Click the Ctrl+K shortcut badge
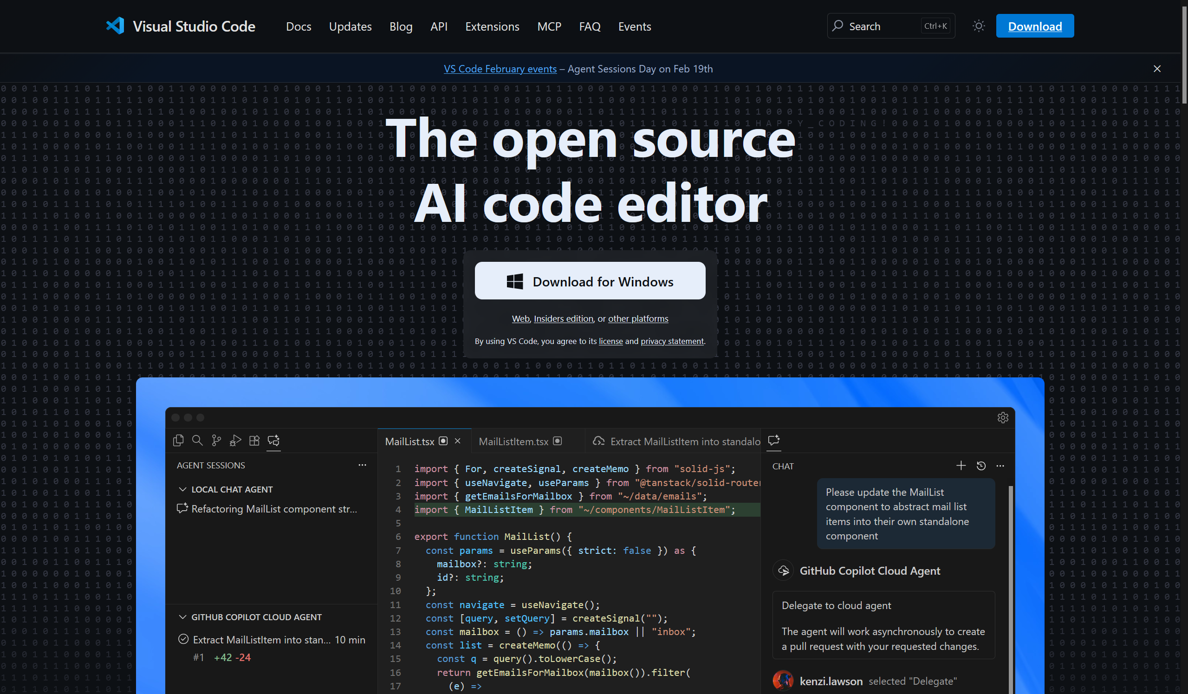1188x694 pixels. point(935,26)
